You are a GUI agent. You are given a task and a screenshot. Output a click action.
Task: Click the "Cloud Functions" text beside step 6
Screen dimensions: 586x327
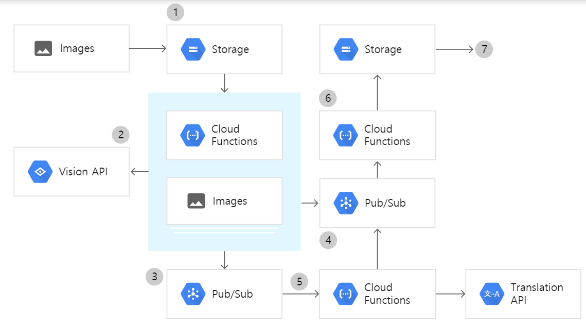coord(387,135)
